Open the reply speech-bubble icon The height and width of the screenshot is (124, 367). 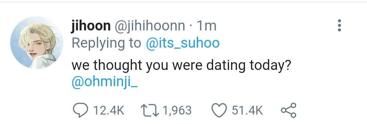pos(80,110)
